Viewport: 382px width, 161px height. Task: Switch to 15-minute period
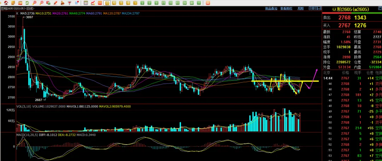pos(163,3)
